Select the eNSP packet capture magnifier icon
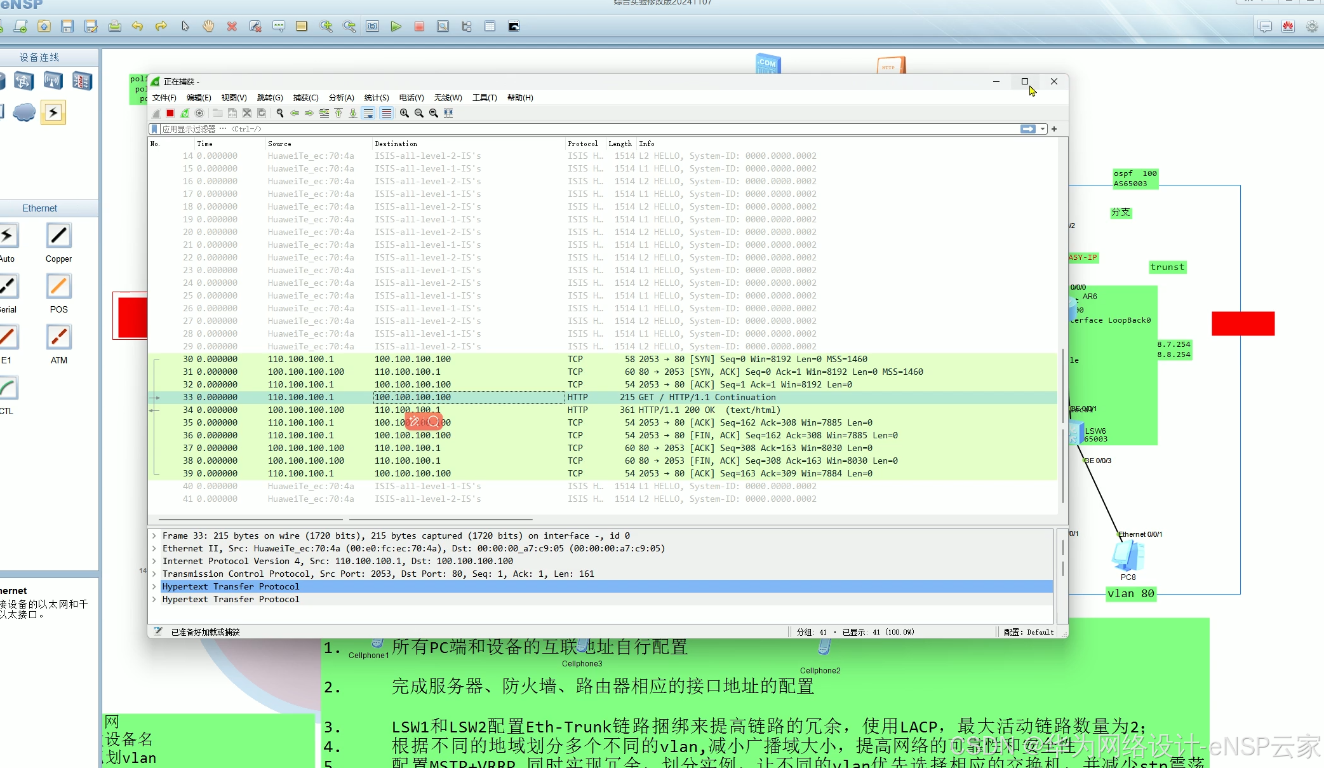 pos(443,26)
